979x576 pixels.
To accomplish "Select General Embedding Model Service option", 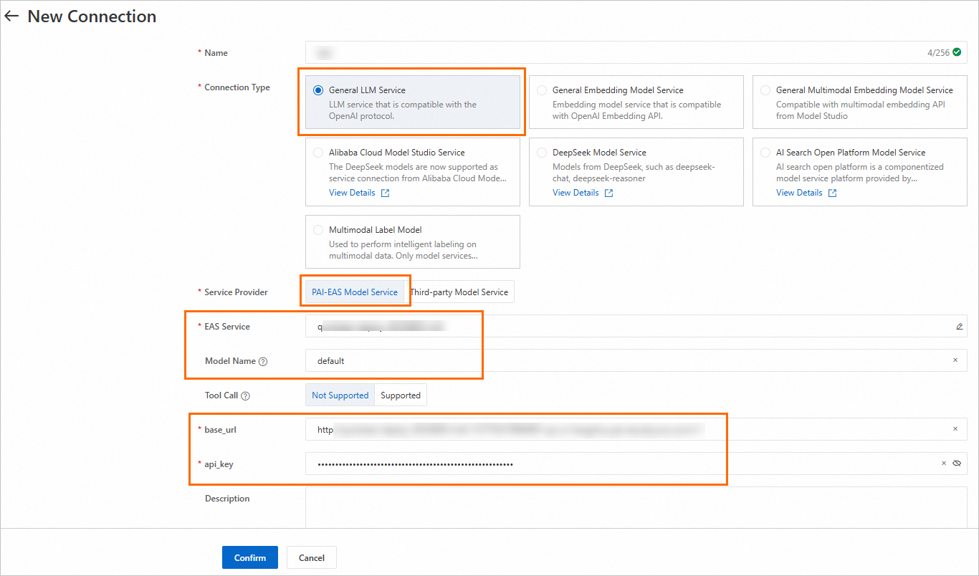I will click(542, 90).
